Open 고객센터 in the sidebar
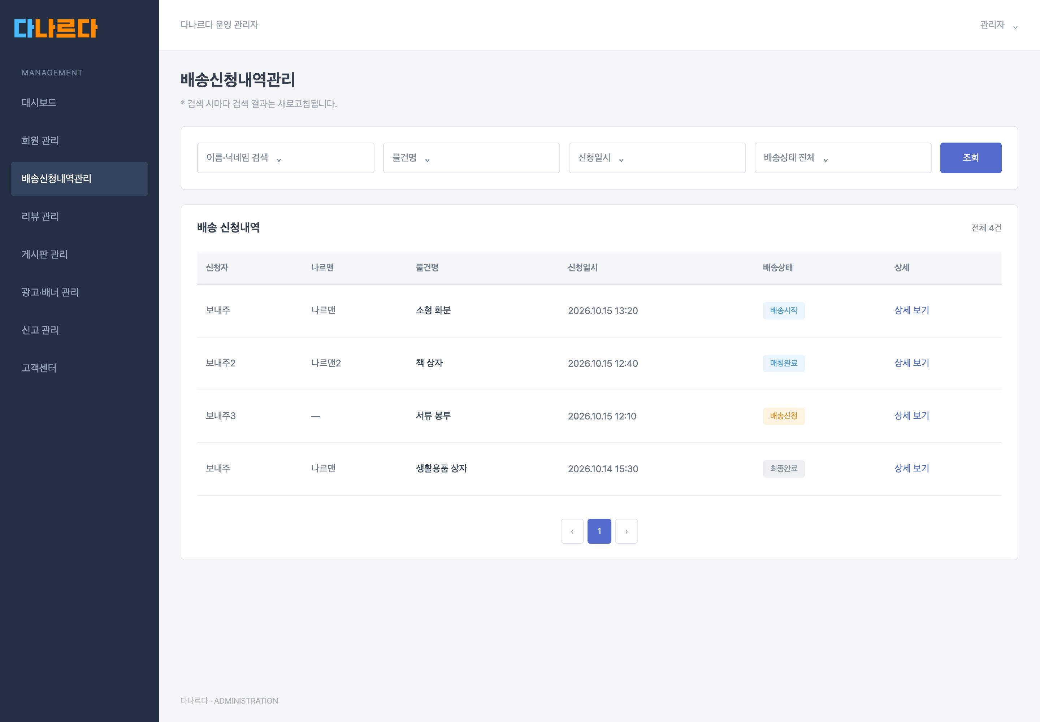This screenshot has height=722, width=1040. (x=79, y=369)
